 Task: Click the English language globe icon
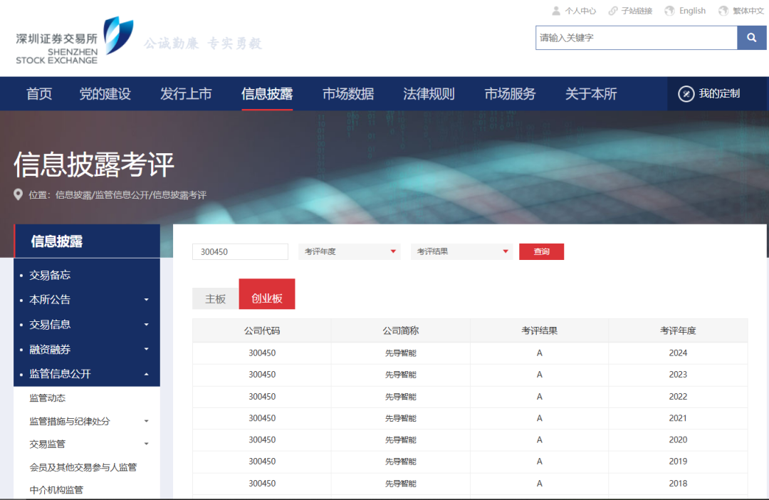click(668, 10)
